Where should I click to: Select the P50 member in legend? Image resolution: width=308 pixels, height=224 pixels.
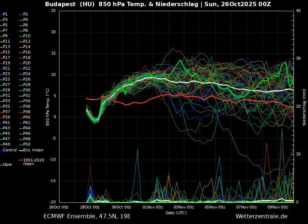[x=27, y=145]
